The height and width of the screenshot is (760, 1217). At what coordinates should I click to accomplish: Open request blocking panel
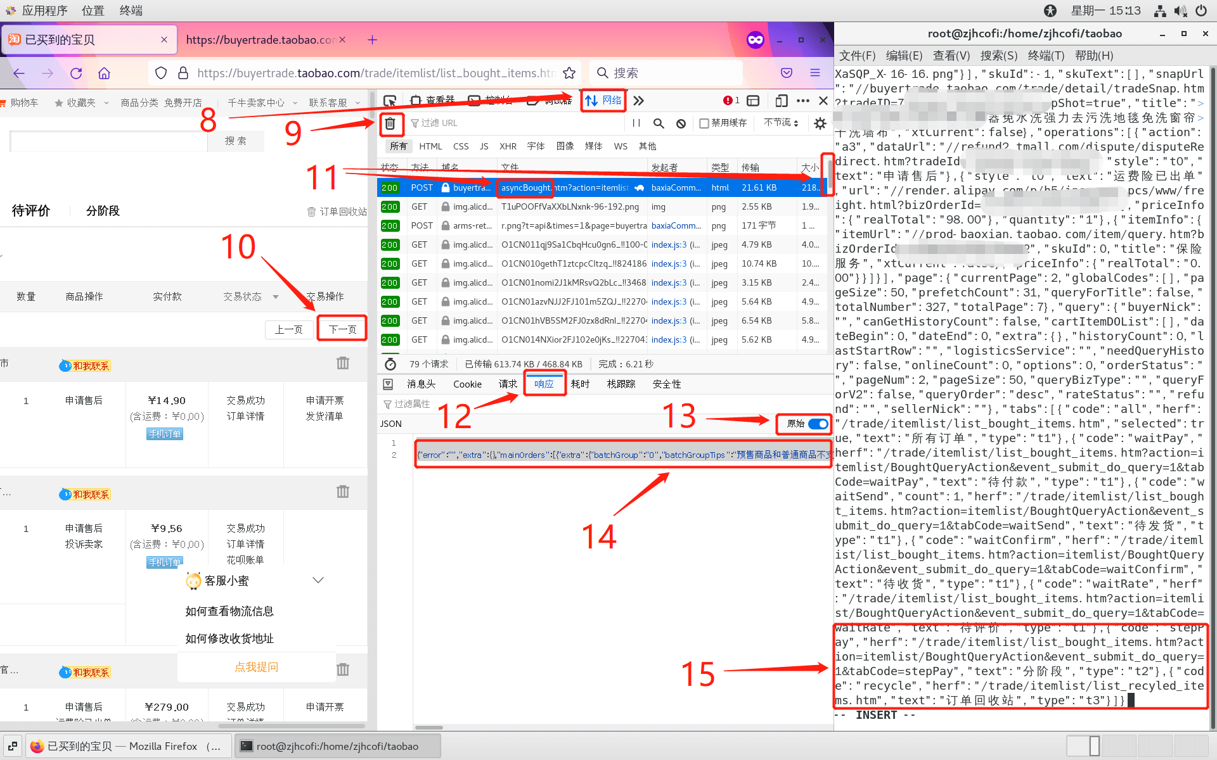point(681,123)
